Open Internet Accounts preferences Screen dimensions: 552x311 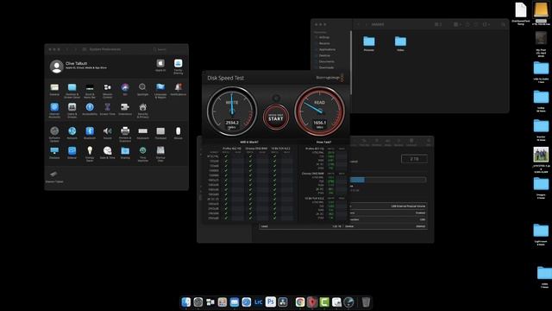[54, 110]
